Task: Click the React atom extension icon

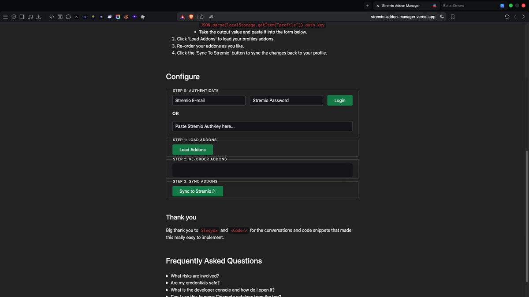Action: tap(143, 17)
